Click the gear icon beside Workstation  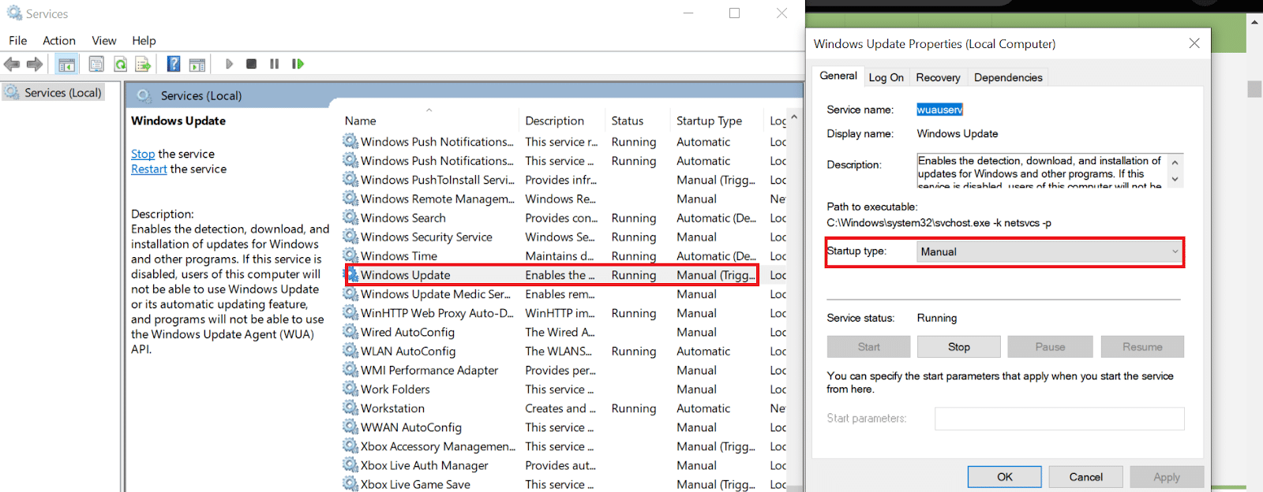[350, 408]
